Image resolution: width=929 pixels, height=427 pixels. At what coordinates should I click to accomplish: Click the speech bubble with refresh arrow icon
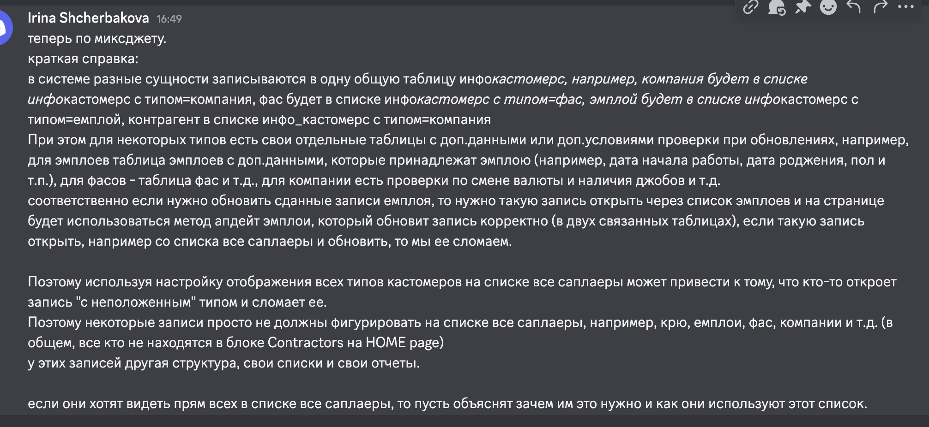777,7
